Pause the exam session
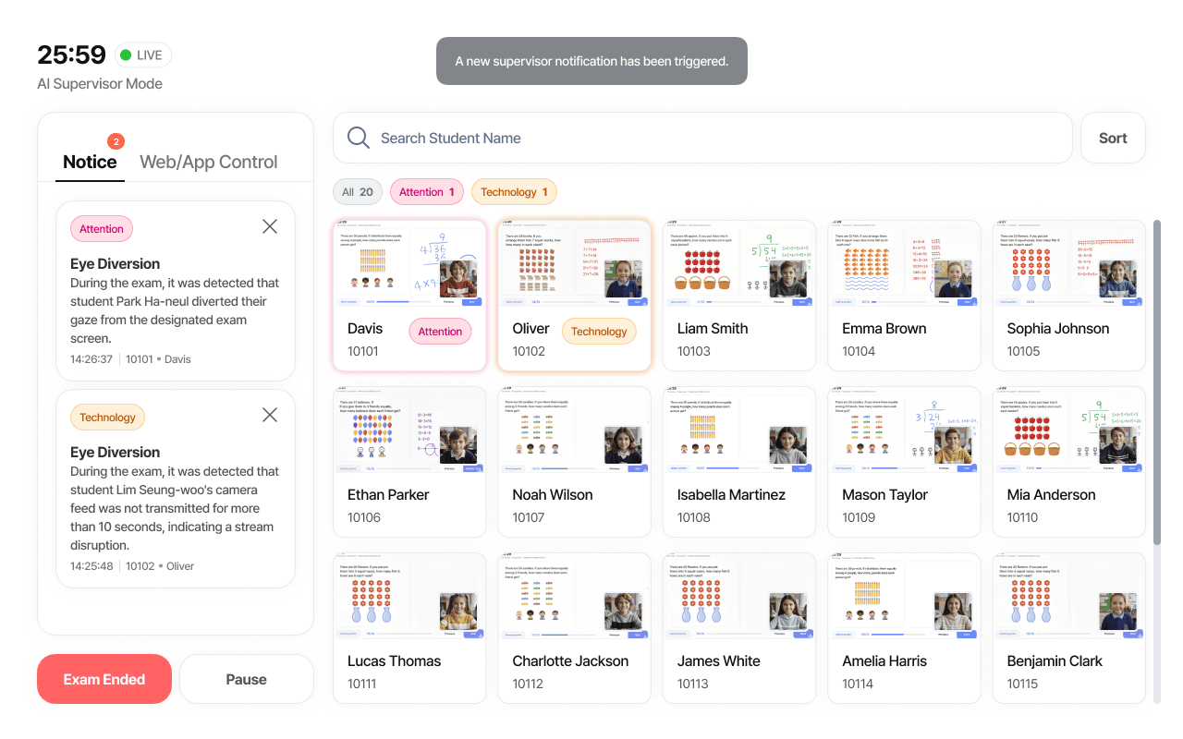 246,679
